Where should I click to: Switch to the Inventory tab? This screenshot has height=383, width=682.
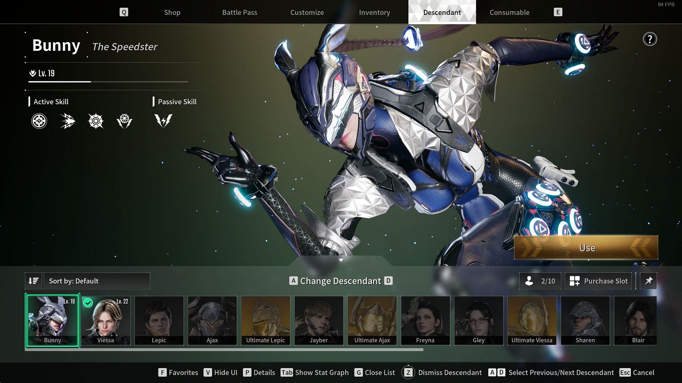[375, 12]
